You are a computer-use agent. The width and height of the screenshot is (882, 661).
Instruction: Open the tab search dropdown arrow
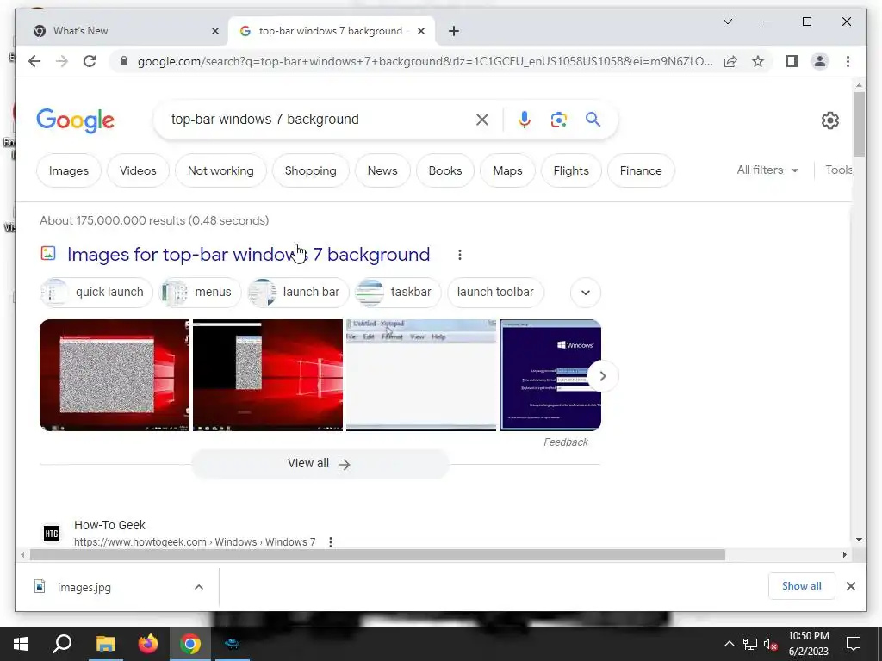pyautogui.click(x=727, y=22)
